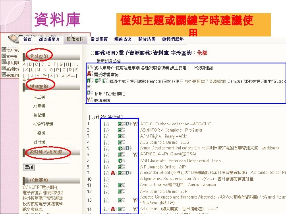Filter databases by letter M
The height and width of the screenshot is (214, 286).
pyautogui.click(x=39, y=70)
